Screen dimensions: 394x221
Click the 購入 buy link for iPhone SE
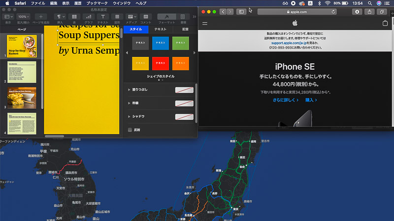[x=311, y=100]
